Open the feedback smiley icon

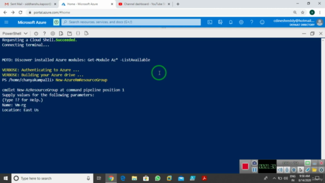coord(262,22)
